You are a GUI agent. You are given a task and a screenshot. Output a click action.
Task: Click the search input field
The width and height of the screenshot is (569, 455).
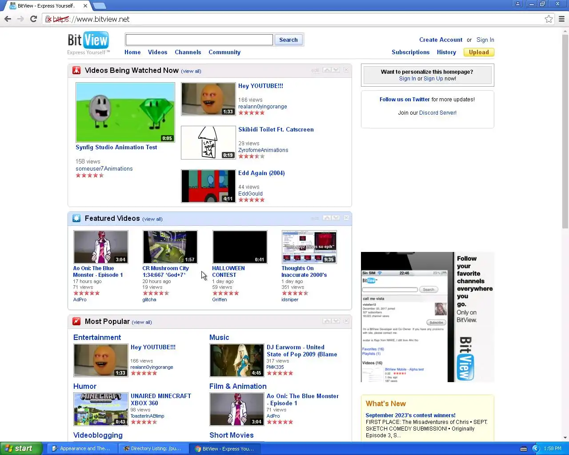(x=199, y=40)
